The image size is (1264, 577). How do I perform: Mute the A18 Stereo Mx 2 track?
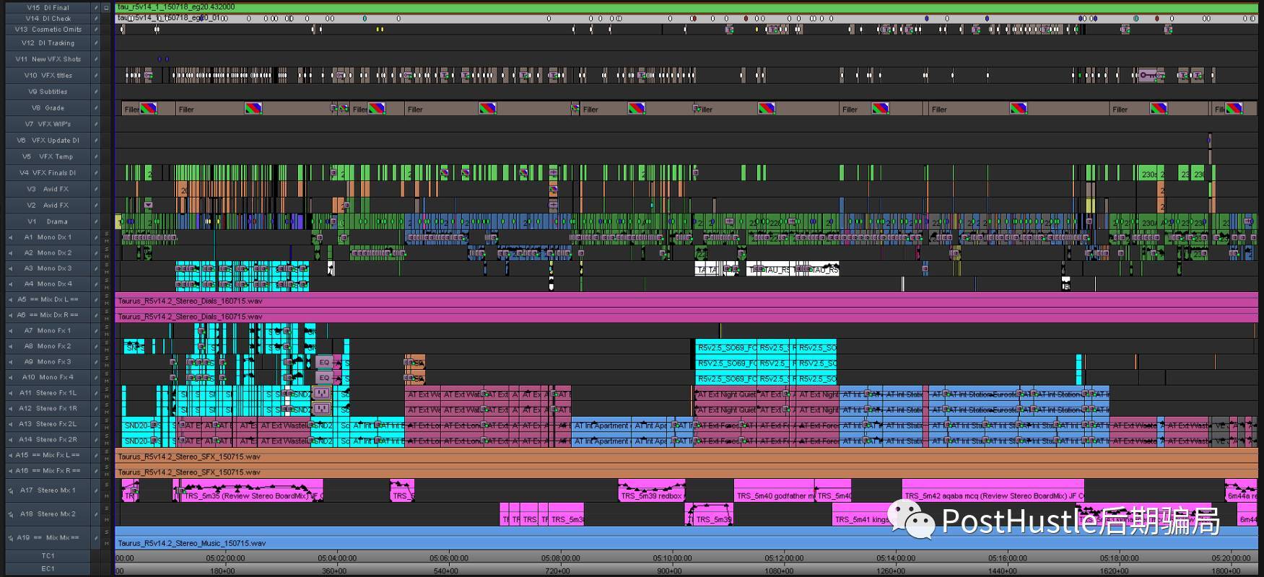106,519
